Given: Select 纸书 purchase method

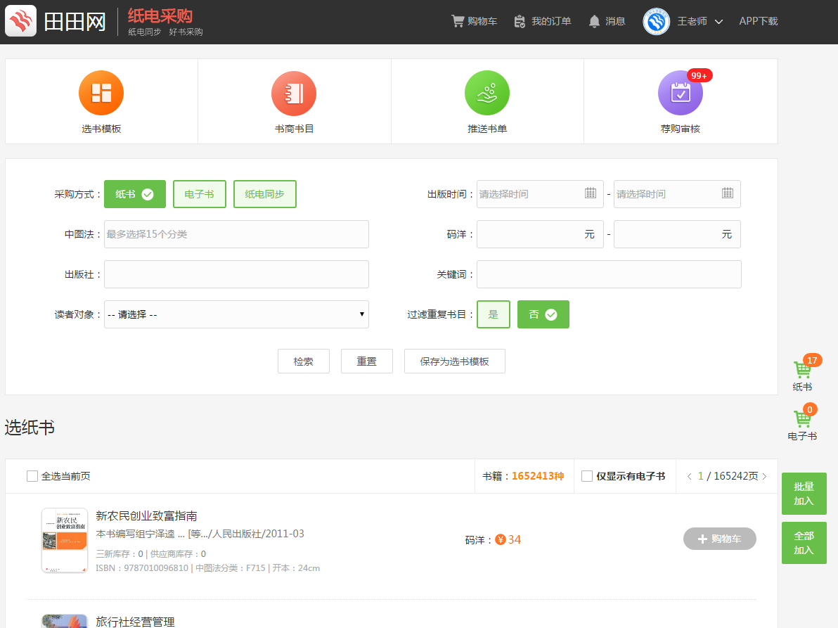Looking at the screenshot, I should (x=135, y=194).
